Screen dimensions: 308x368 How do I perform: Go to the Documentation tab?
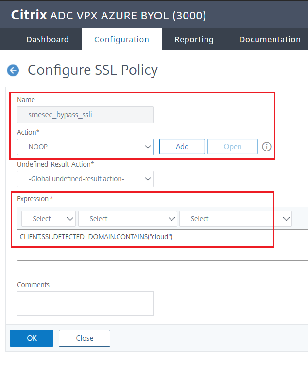pos(270,40)
